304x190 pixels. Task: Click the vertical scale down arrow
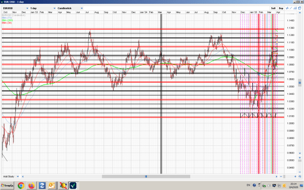click(x=300, y=154)
